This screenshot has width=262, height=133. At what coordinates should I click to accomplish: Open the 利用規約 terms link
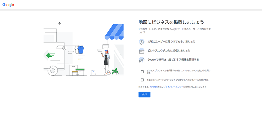click(x=154, y=87)
